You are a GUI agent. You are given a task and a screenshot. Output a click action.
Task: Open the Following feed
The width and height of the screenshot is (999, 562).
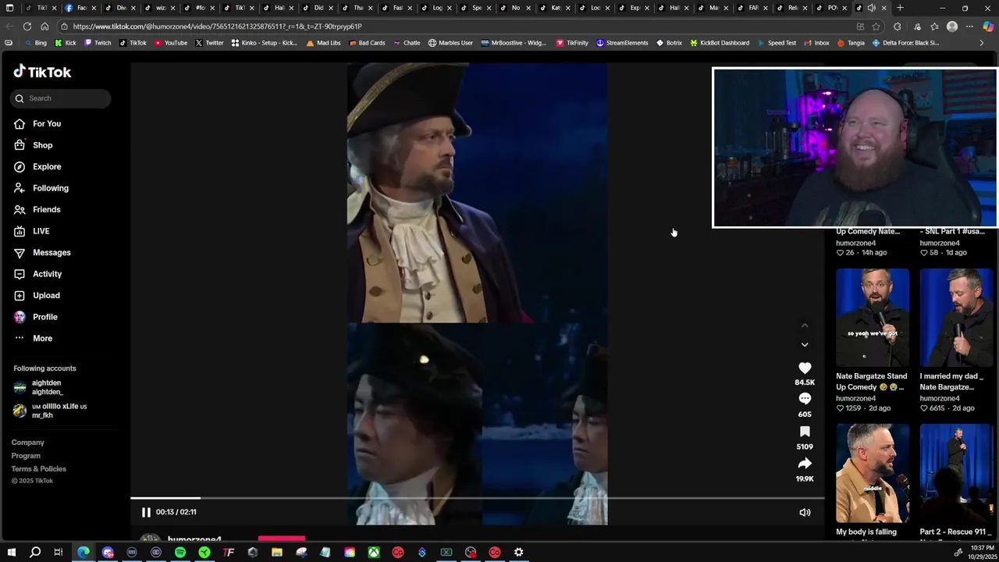coord(50,188)
